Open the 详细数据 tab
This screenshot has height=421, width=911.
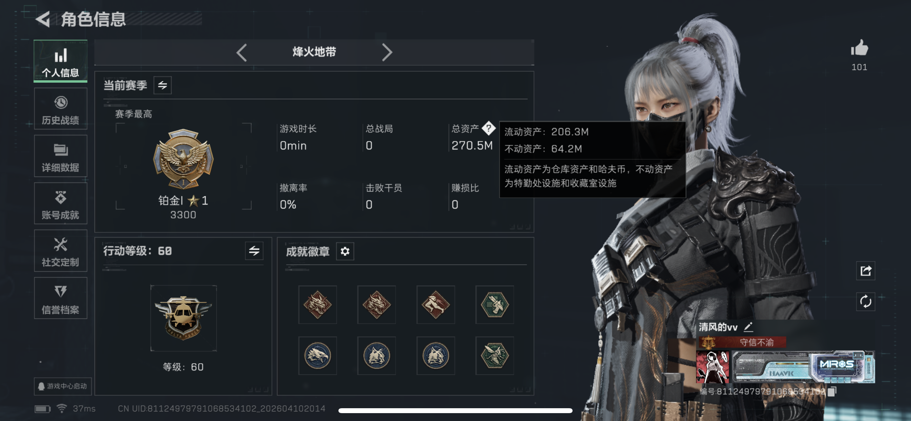coord(60,156)
